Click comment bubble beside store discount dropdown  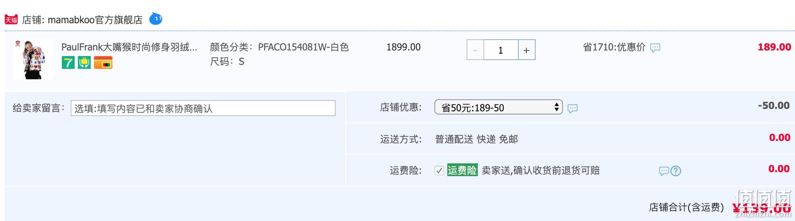pos(573,108)
